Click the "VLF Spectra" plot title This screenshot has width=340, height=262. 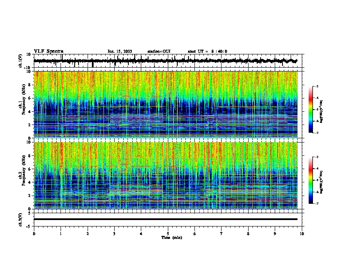pos(49,51)
